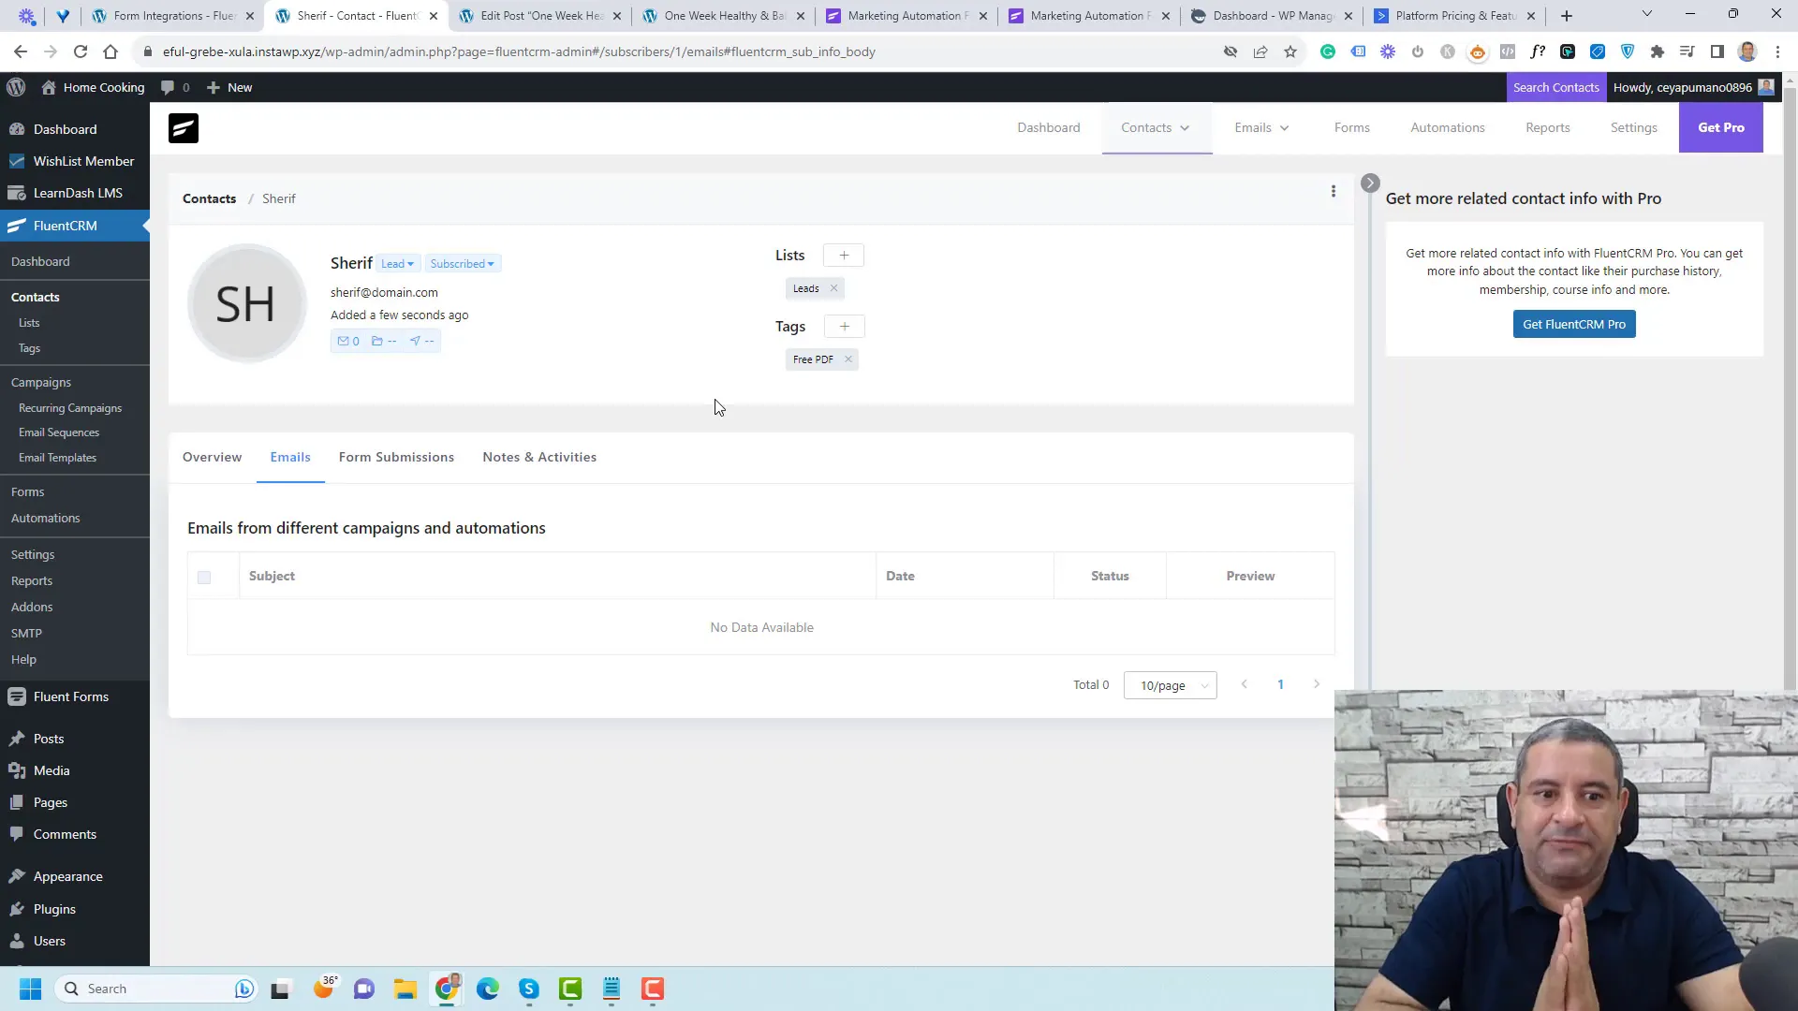Switch to the Form Submissions tab
This screenshot has width=1798, height=1011.
396,456
